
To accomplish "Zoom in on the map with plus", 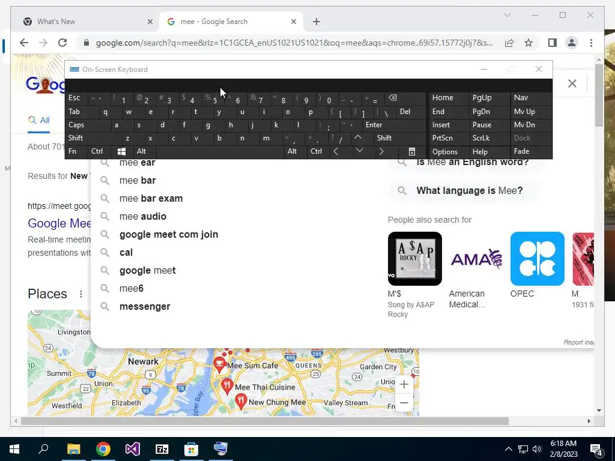I will 404,384.
